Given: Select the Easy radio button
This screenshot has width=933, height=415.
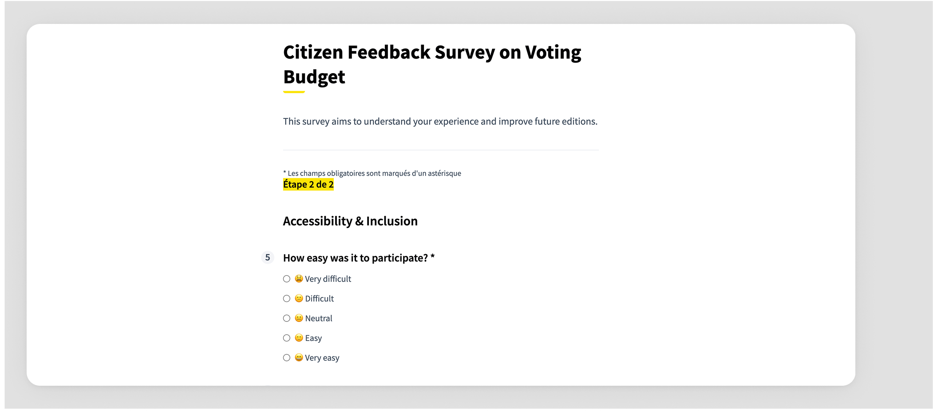Looking at the screenshot, I should pos(287,338).
